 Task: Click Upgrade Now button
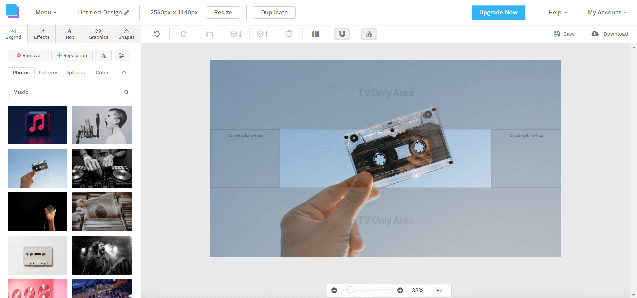498,12
